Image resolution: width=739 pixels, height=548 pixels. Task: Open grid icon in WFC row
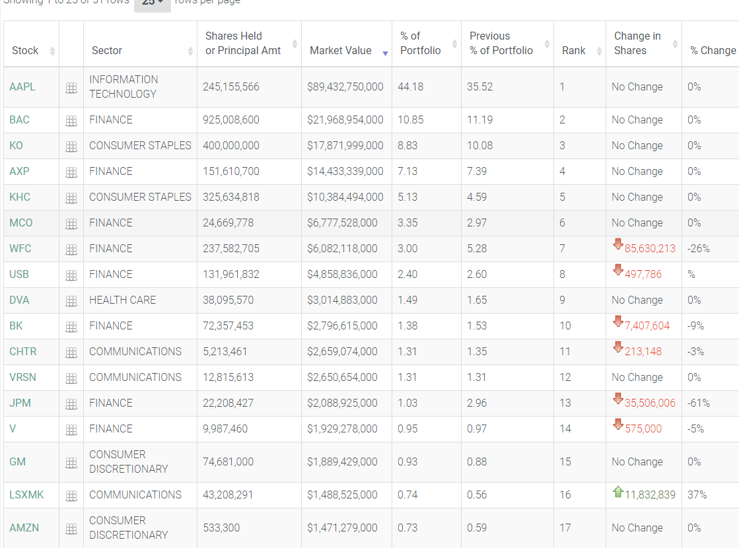71,250
